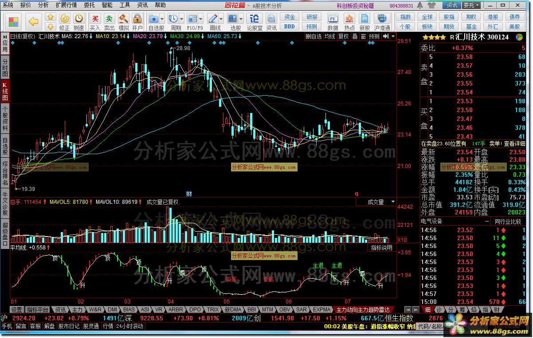Open the 资讯 document icon in toolbar

[x=271, y=19]
